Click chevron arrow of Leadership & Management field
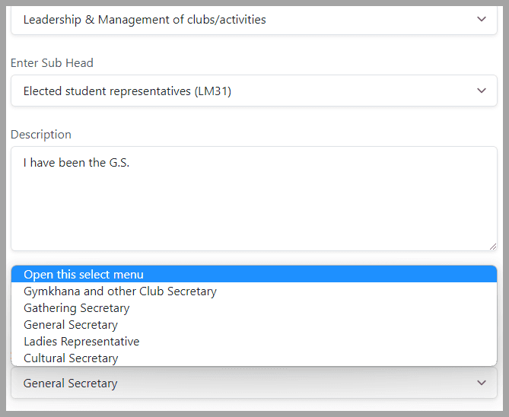The image size is (509, 417). (482, 19)
